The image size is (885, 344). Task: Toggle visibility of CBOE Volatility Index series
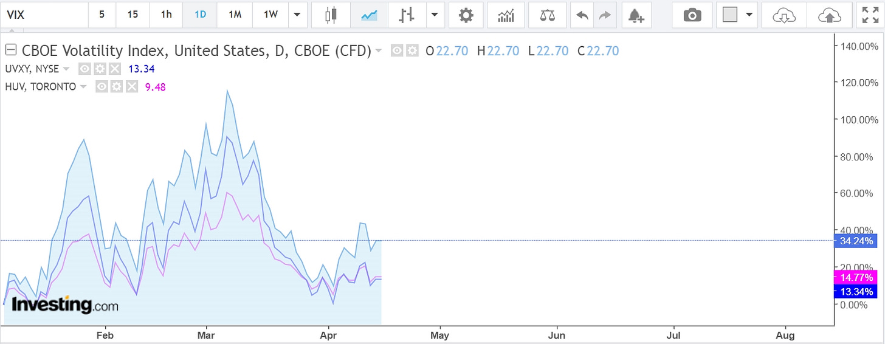pos(398,51)
